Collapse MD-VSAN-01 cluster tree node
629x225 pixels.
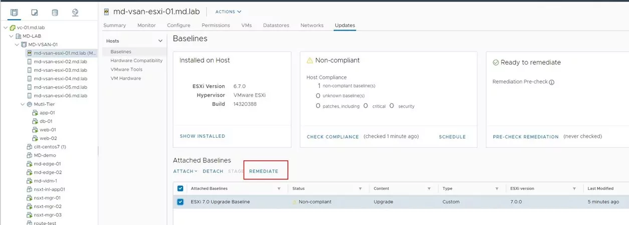[x=17, y=45]
